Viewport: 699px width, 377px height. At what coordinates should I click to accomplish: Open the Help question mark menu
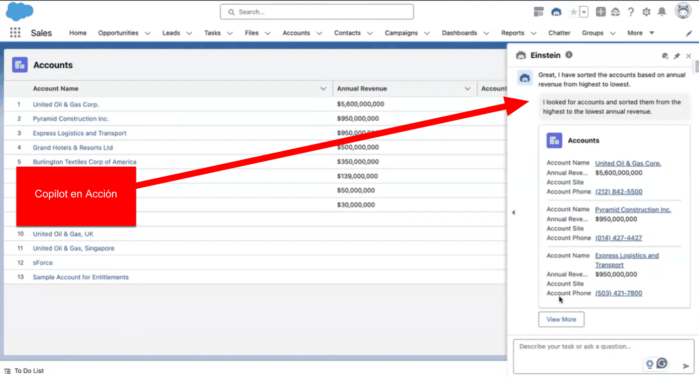click(x=630, y=12)
